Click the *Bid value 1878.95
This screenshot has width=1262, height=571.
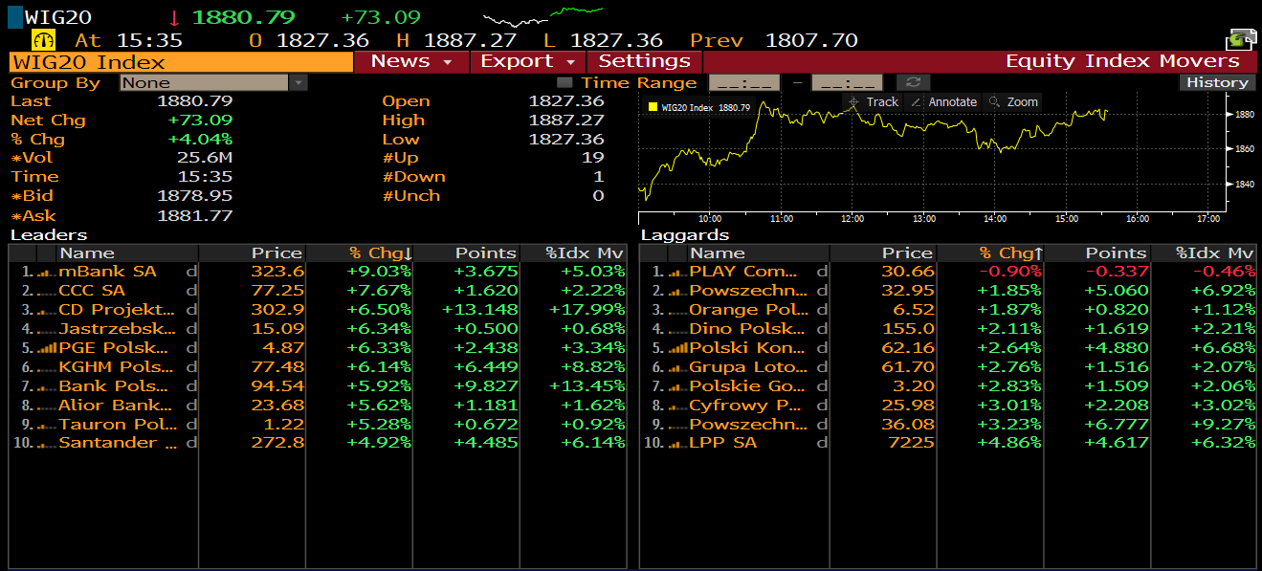coord(195,196)
